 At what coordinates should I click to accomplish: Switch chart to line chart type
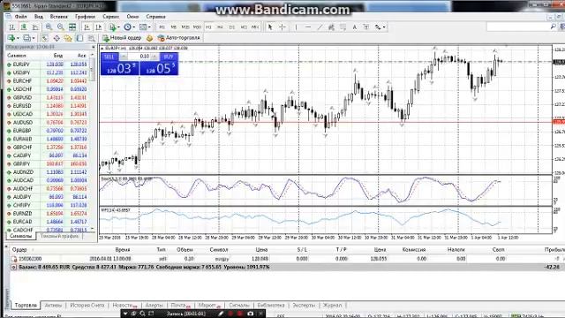click(35, 27)
